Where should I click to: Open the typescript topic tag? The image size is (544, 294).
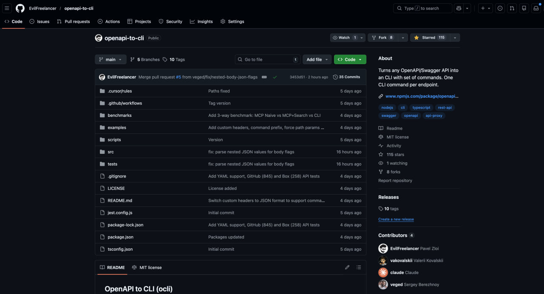coord(421,107)
